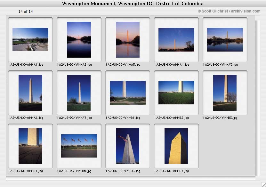Select flags thumbnail 1A2-US-DC-WM-B5.jpg
Screen dimensions: 266x187
pos(79,146)
